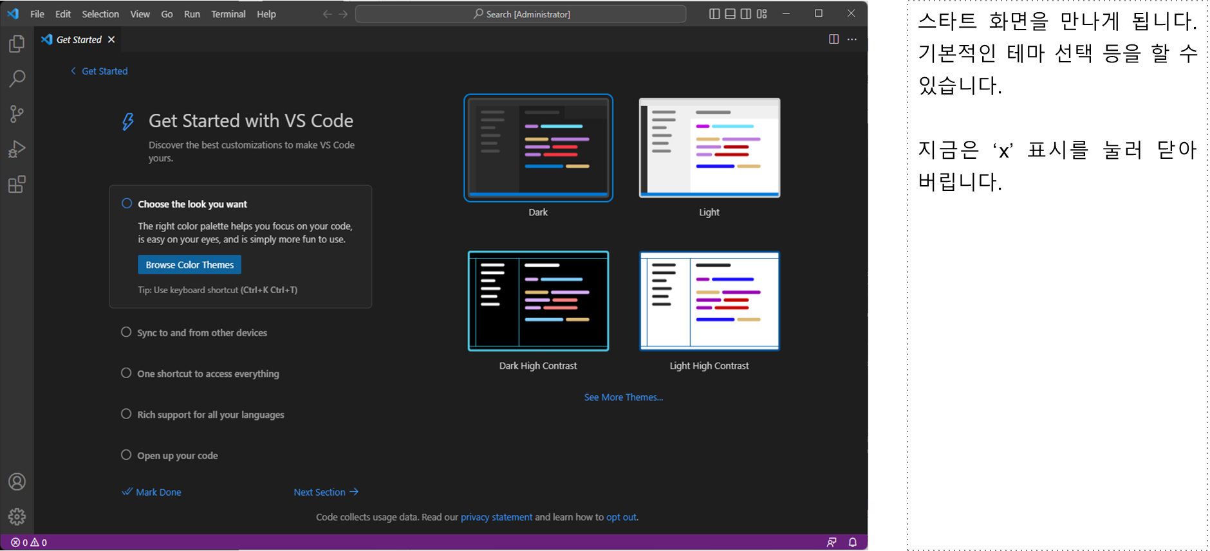The width and height of the screenshot is (1210, 551).
Task: Go to Next Section link
Action: tap(326, 492)
